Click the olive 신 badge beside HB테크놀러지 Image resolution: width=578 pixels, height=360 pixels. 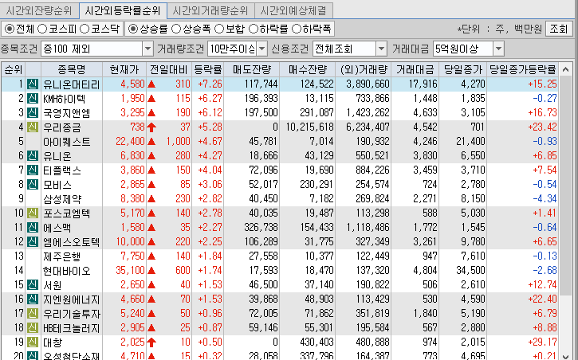33,328
